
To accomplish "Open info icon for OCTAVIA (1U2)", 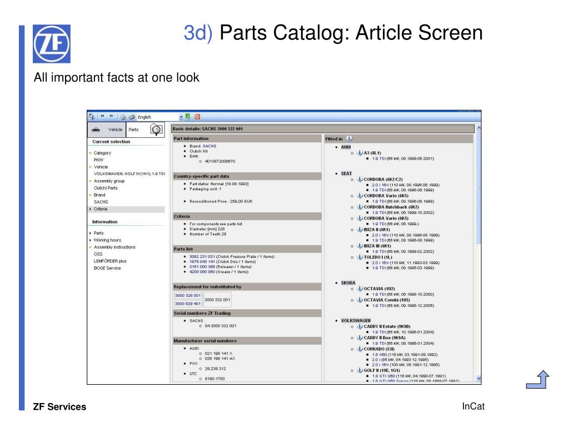I will [360, 289].
